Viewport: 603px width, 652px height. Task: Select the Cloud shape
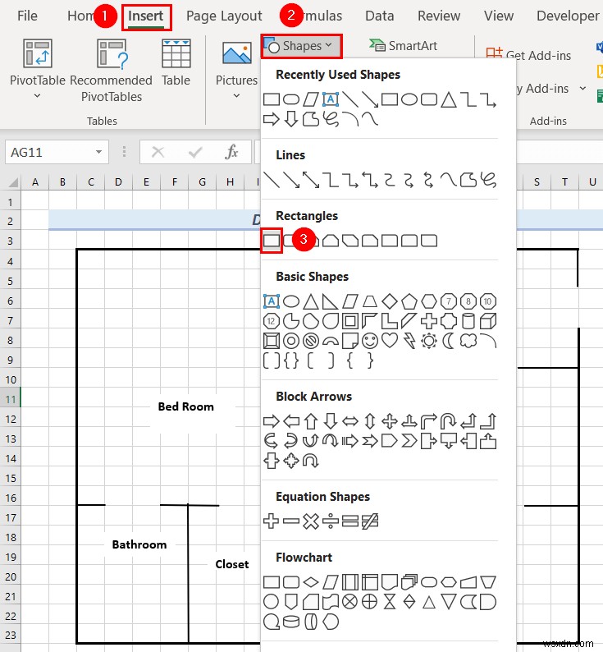point(468,341)
